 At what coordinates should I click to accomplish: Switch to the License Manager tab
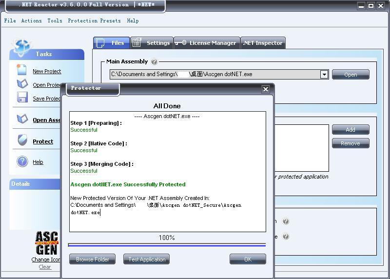tap(207, 43)
